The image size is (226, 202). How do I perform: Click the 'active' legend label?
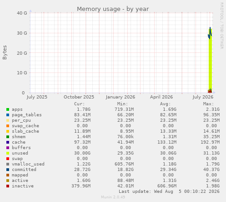(x=20, y=181)
